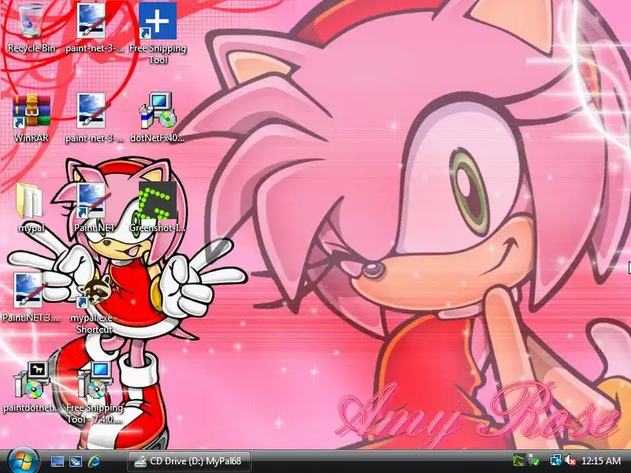
Task: Click the Greenshot tray icon
Action: tap(519, 460)
